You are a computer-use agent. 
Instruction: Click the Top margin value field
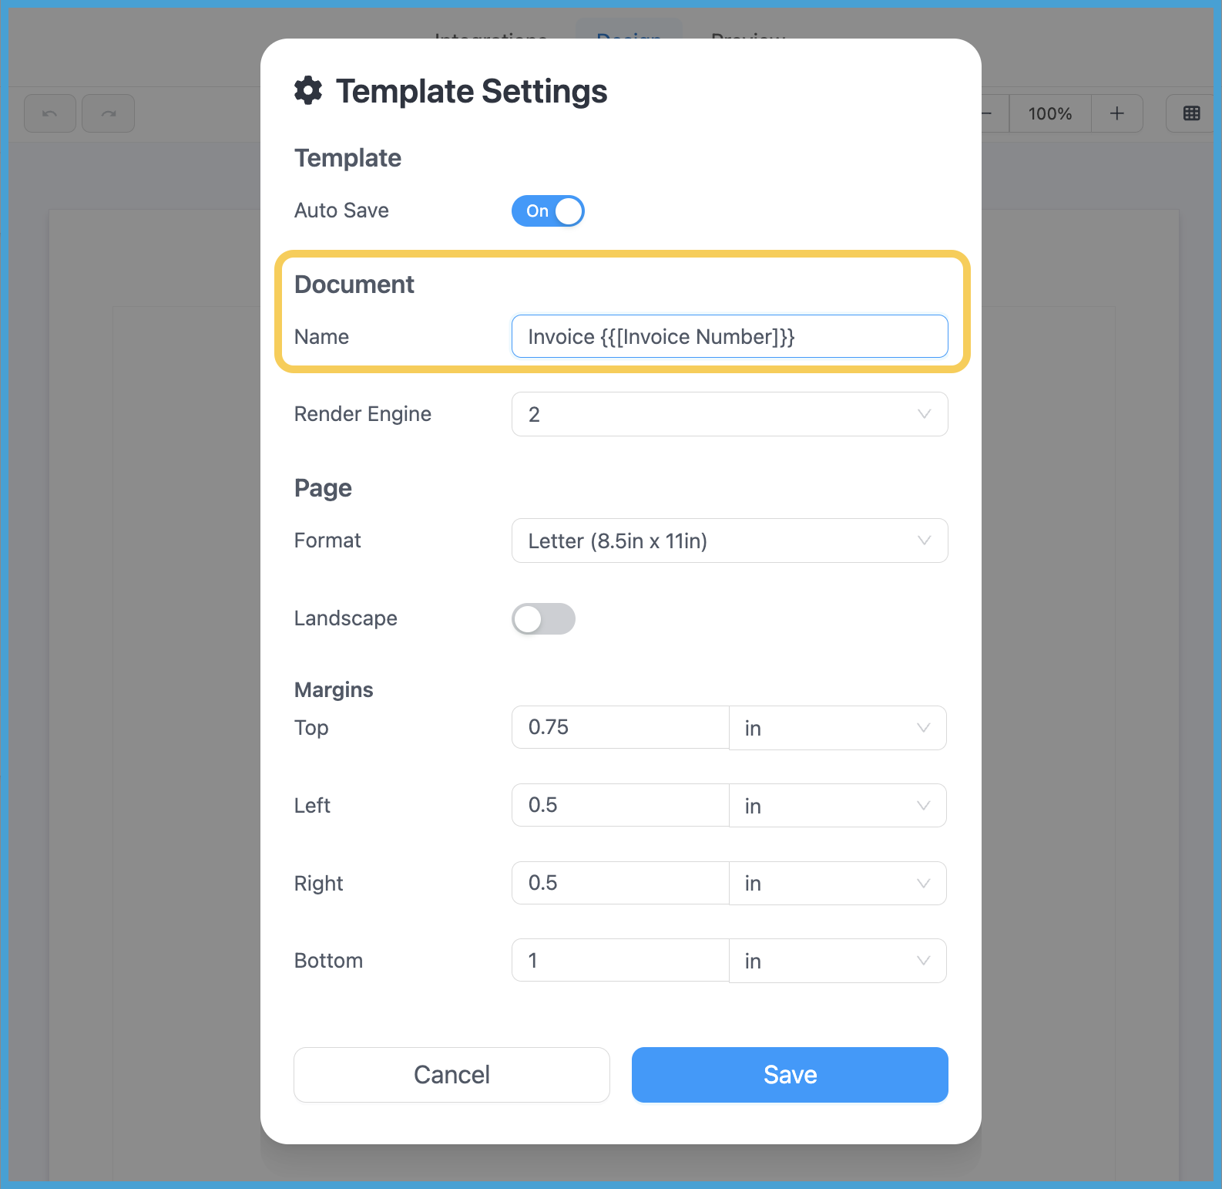tap(620, 727)
